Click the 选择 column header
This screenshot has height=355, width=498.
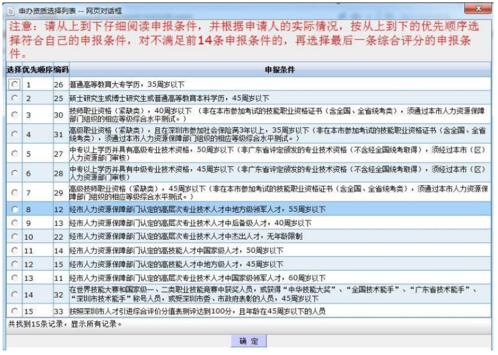14,69
